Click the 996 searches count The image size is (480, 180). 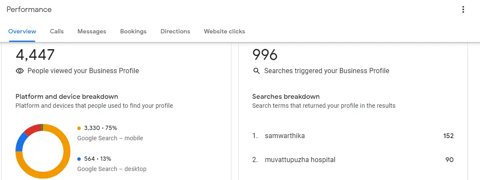tap(265, 55)
